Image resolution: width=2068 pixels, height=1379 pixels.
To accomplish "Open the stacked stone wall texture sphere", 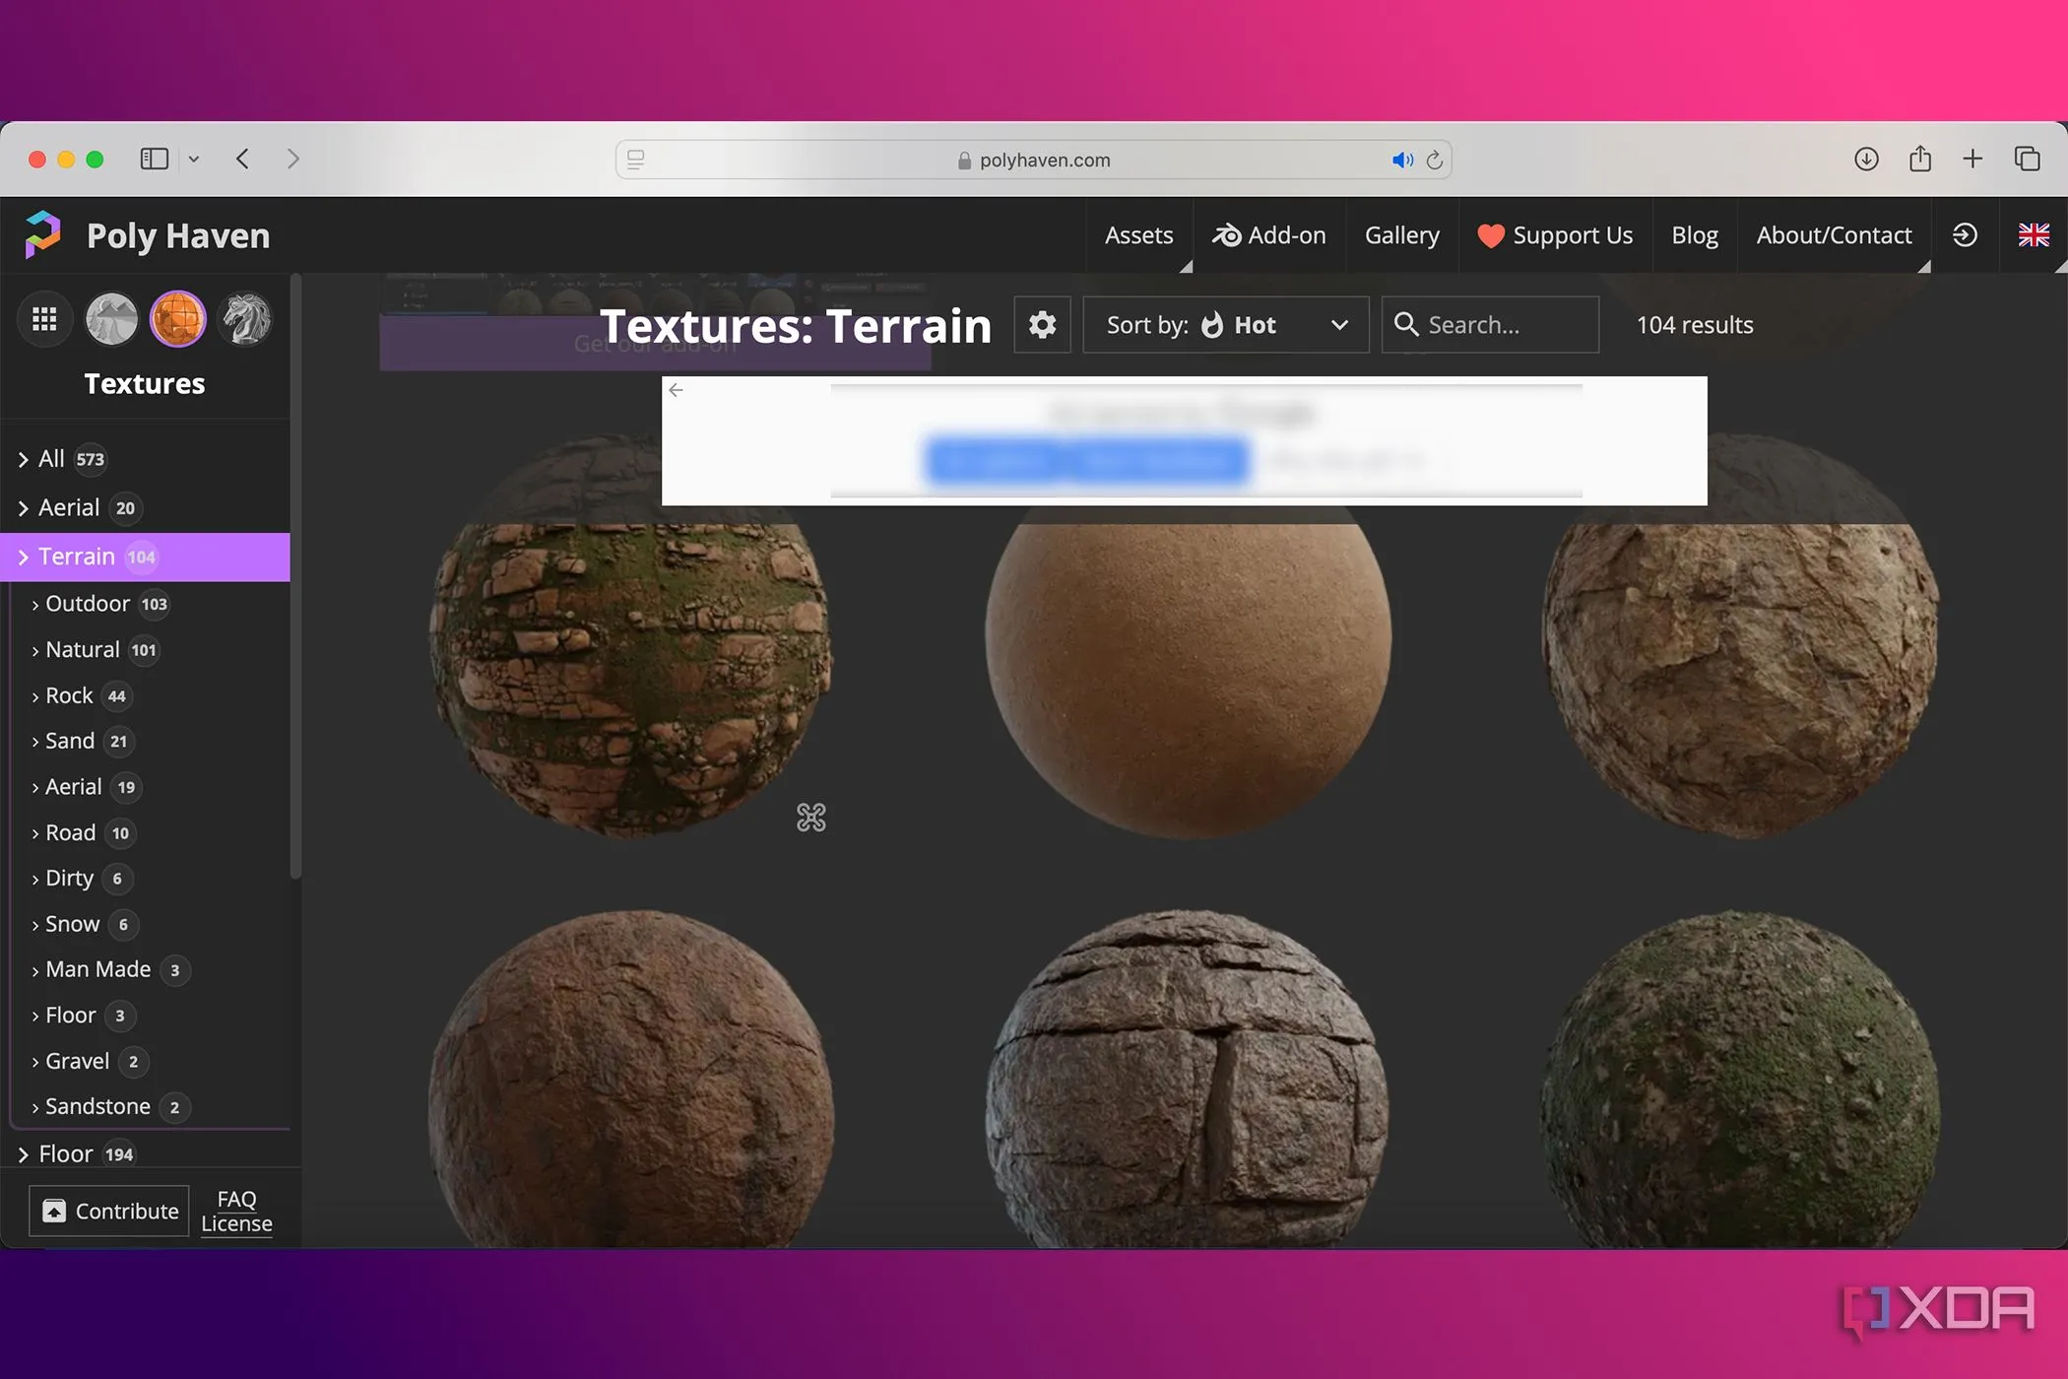I will pyautogui.click(x=1188, y=1079).
